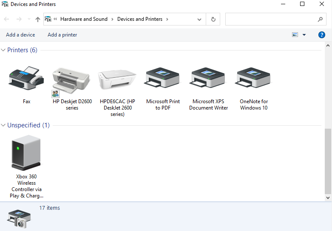Click the vertical scrollbar thumb

coord(328,161)
